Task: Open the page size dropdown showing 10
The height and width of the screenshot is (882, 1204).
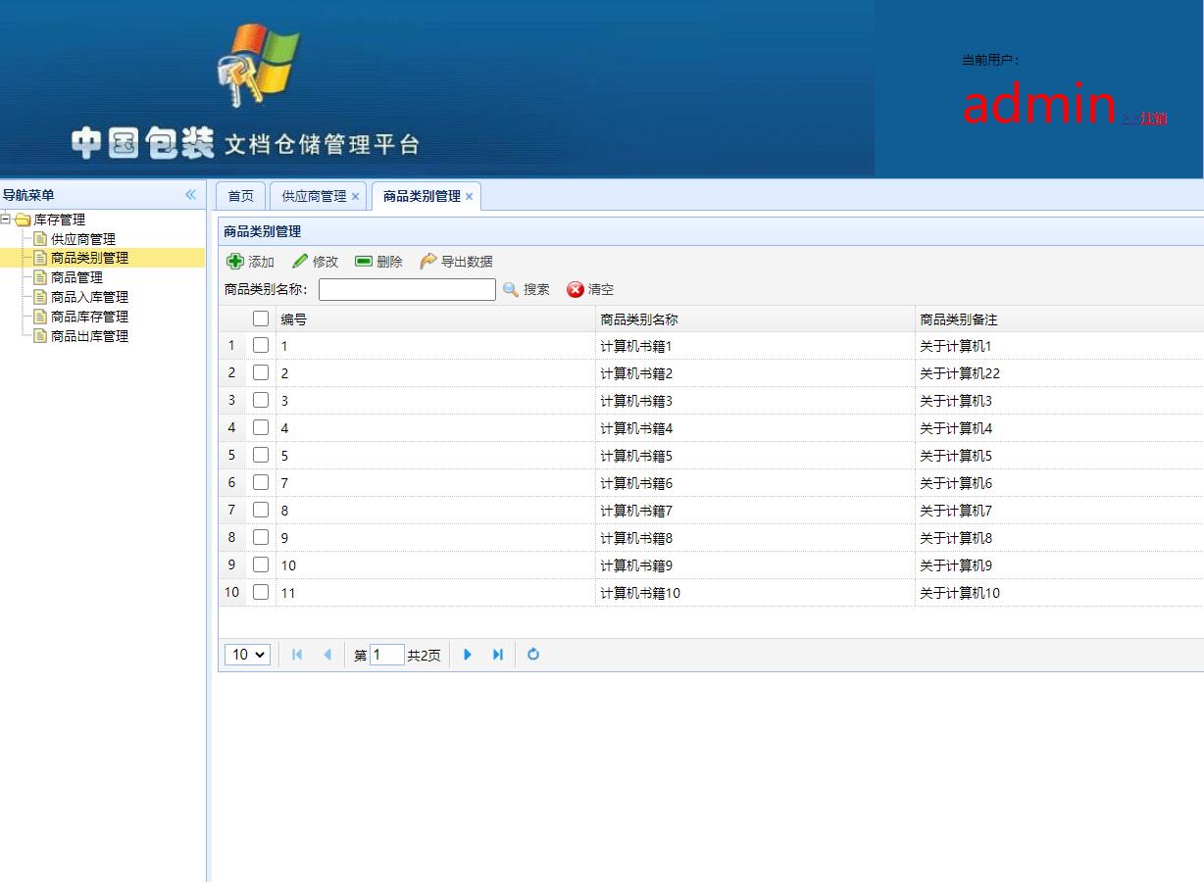Action: coord(247,654)
